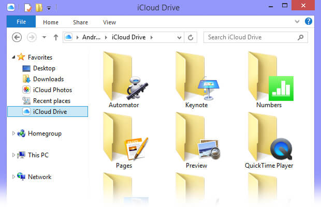Screen dimensions: 321x207
Task: Select iCloud Drive in the address bar
Action: pyautogui.click(x=128, y=37)
